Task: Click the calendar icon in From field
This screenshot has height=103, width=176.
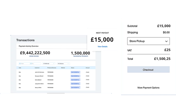Action: 20,64
